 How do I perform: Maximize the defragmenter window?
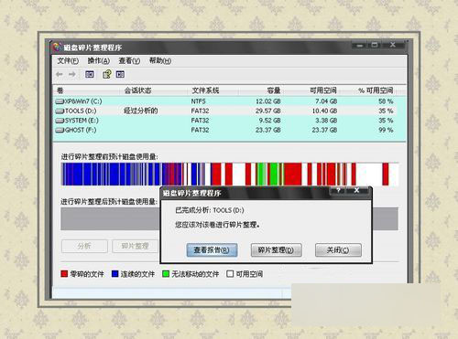click(375, 46)
